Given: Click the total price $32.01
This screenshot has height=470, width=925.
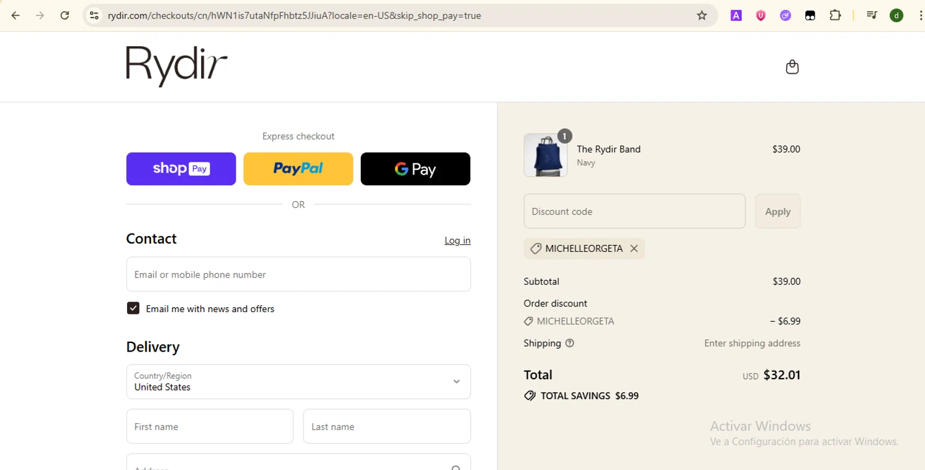Looking at the screenshot, I should pyautogui.click(x=782, y=375).
